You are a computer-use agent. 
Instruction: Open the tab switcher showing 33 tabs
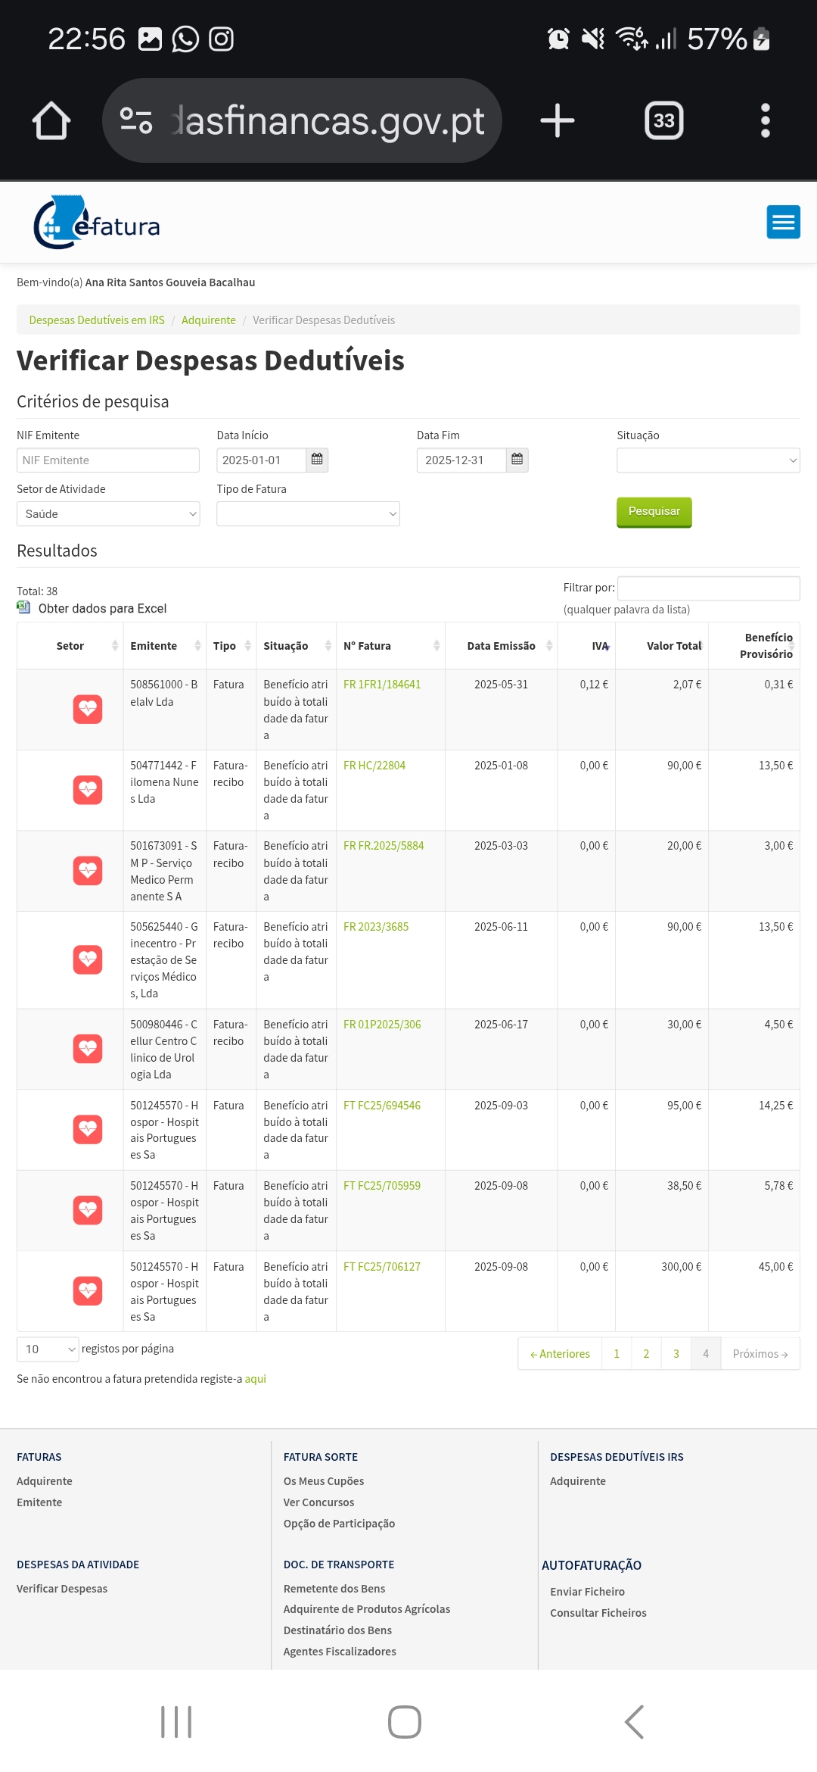click(x=664, y=120)
